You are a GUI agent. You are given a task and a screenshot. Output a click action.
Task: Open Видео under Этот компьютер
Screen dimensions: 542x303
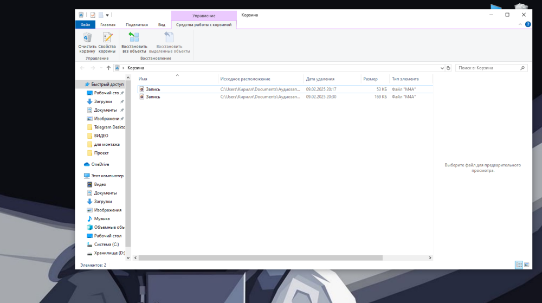point(96,184)
